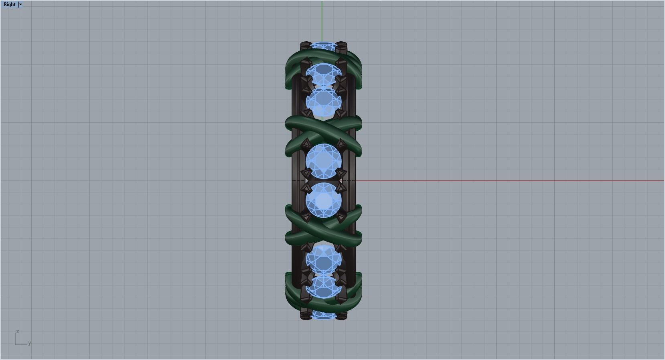
Task: Select the upper green crossing band
Action: click(x=323, y=136)
